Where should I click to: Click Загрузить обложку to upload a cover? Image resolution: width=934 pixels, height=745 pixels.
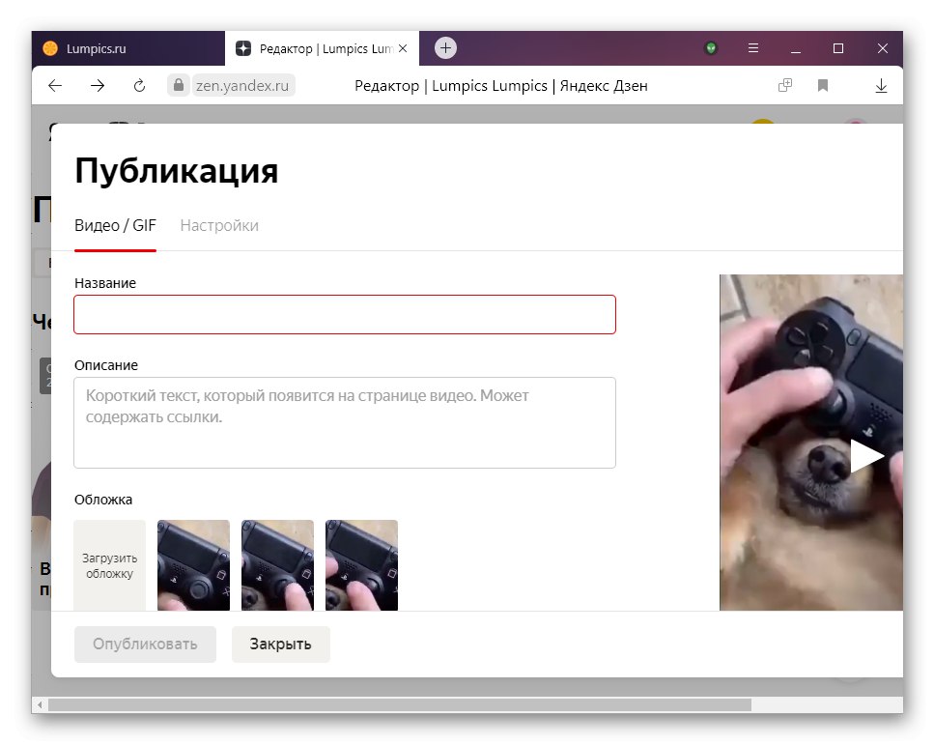point(109,564)
